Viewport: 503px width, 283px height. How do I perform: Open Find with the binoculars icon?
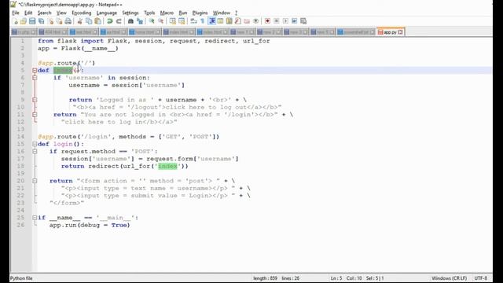coord(130,21)
